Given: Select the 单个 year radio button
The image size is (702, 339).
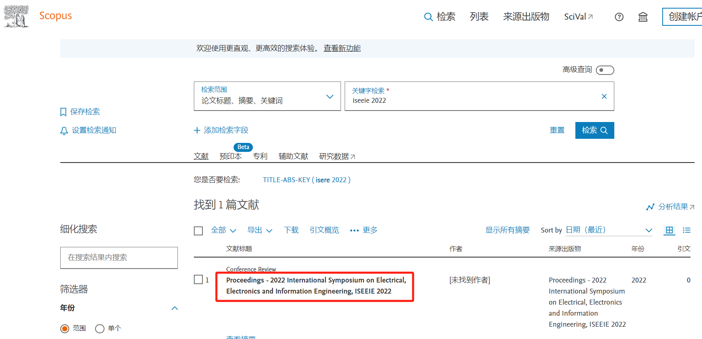Looking at the screenshot, I should [100, 329].
